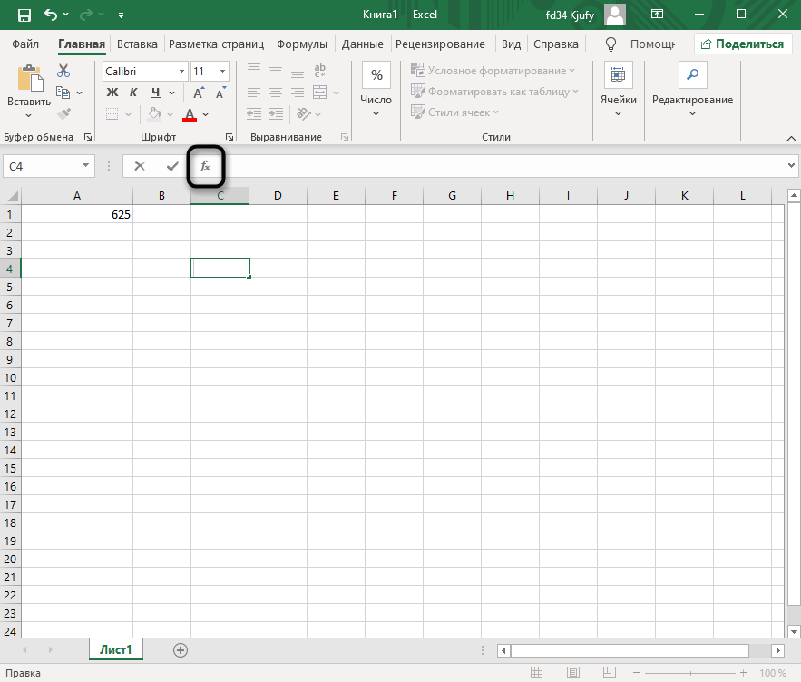Click the Cut scissors icon
This screenshot has width=801, height=682.
click(x=63, y=71)
